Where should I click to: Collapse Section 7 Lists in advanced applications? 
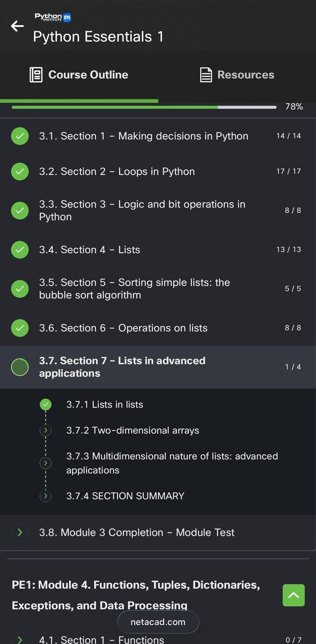click(x=158, y=367)
